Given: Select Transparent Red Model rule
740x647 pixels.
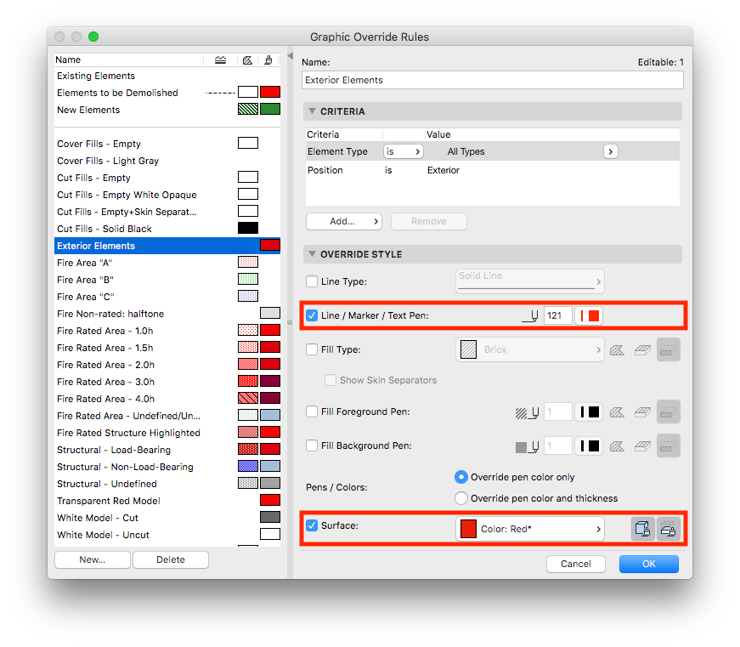Looking at the screenshot, I should point(167,501).
